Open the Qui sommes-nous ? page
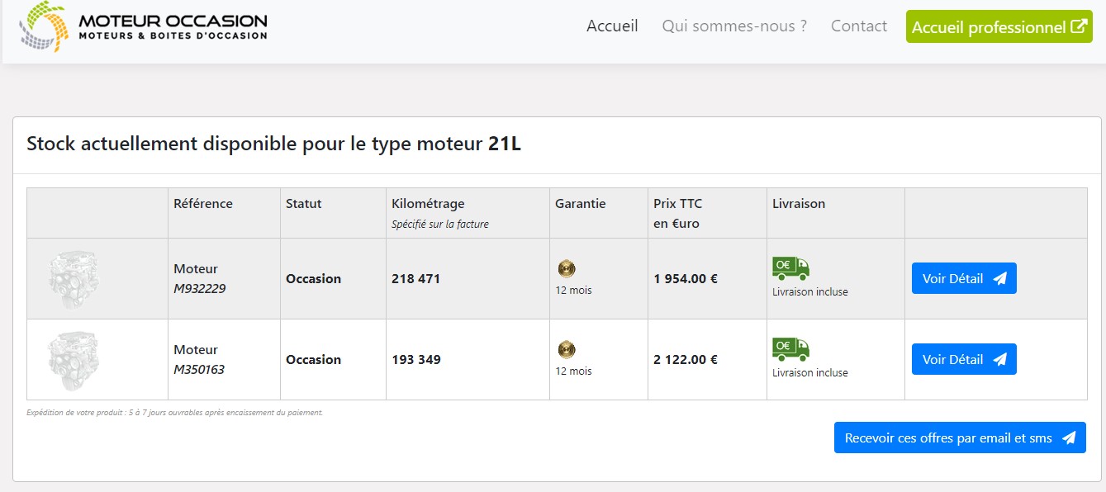The image size is (1106, 492). click(x=734, y=26)
